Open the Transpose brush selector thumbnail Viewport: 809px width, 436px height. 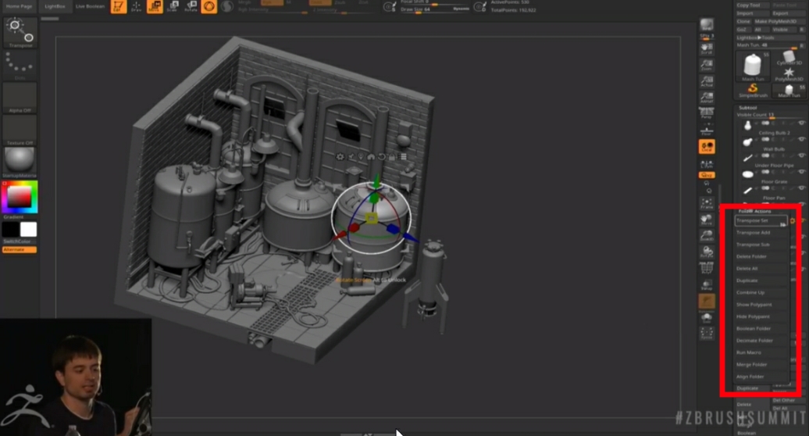pos(20,32)
